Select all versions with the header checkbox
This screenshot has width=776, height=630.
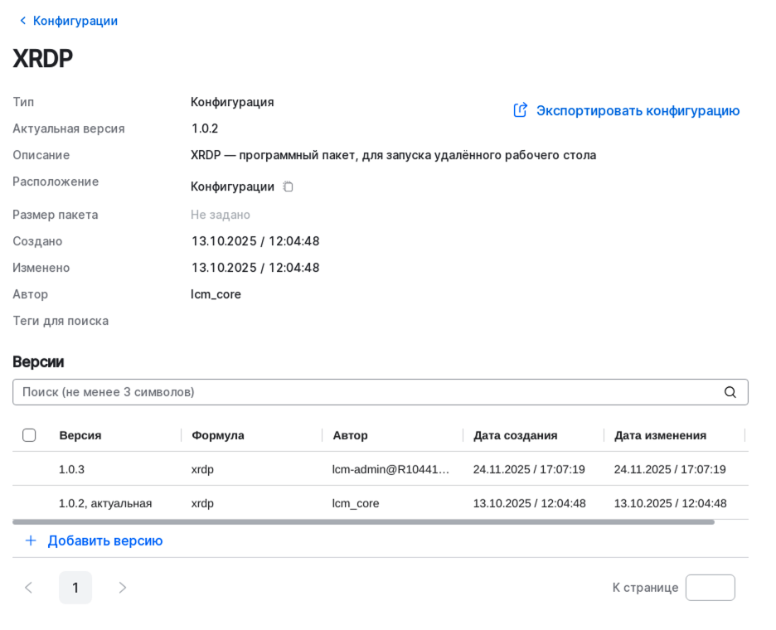[30, 434]
